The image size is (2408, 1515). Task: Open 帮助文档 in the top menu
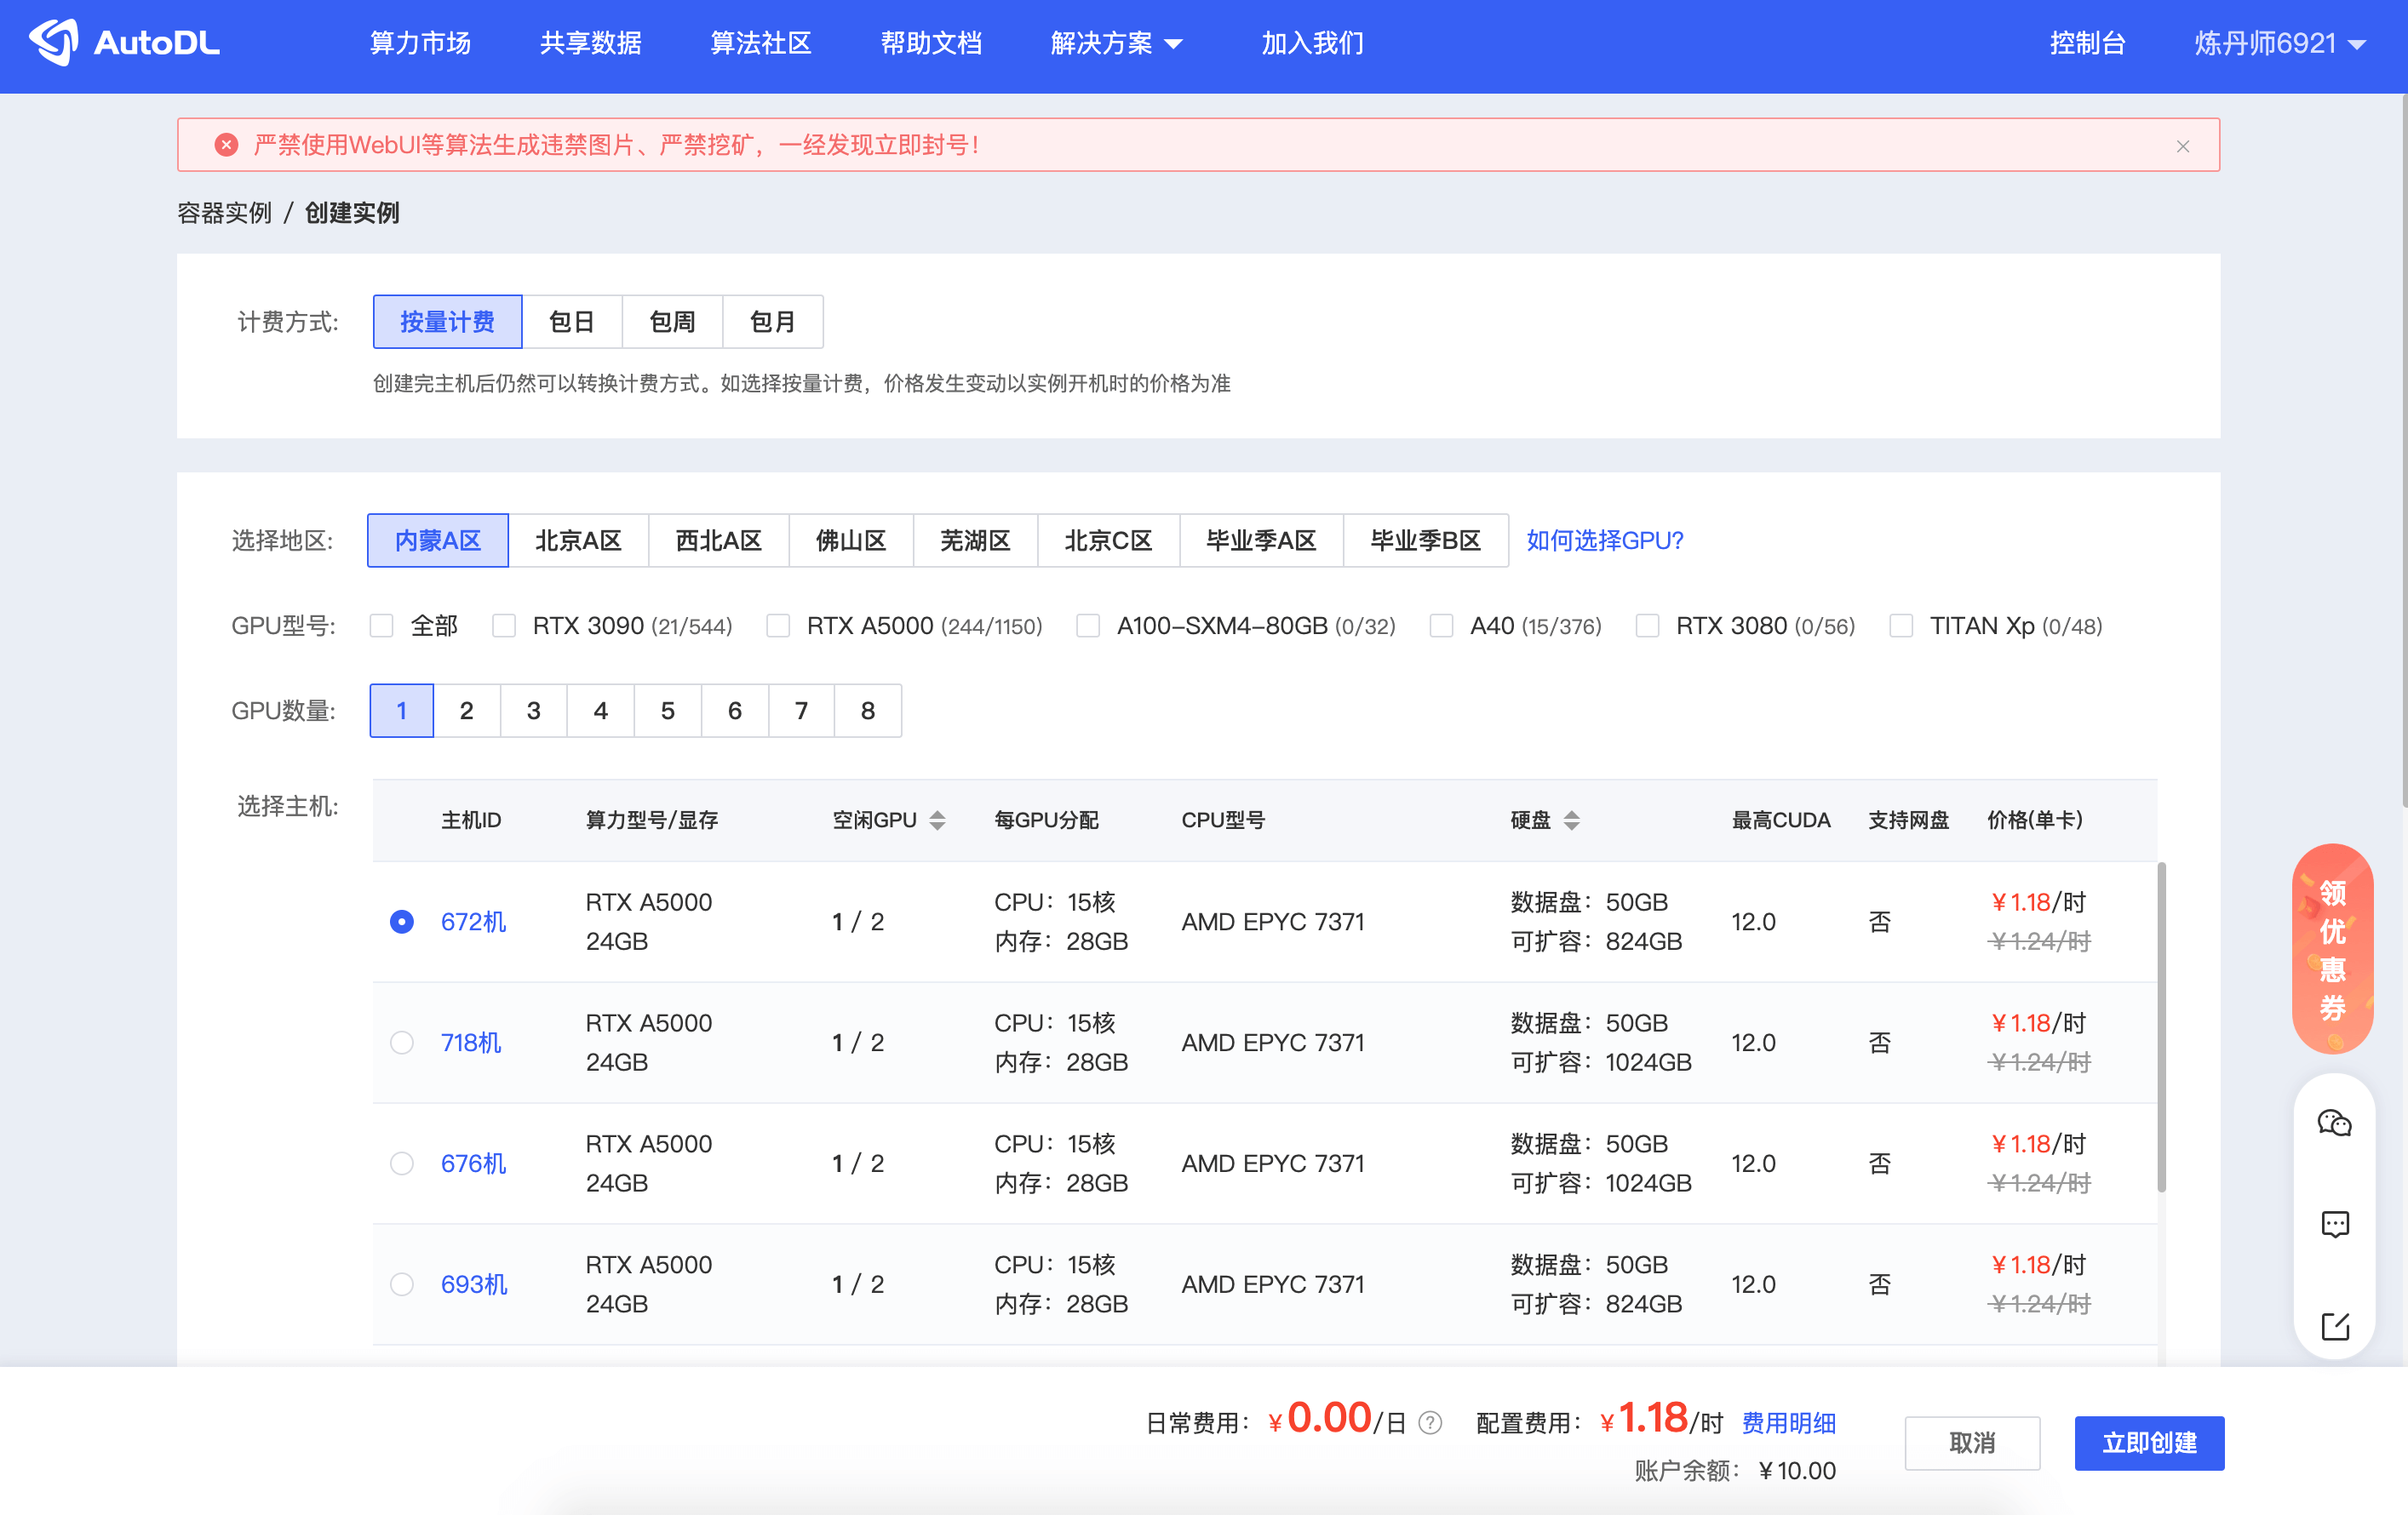[931, 43]
